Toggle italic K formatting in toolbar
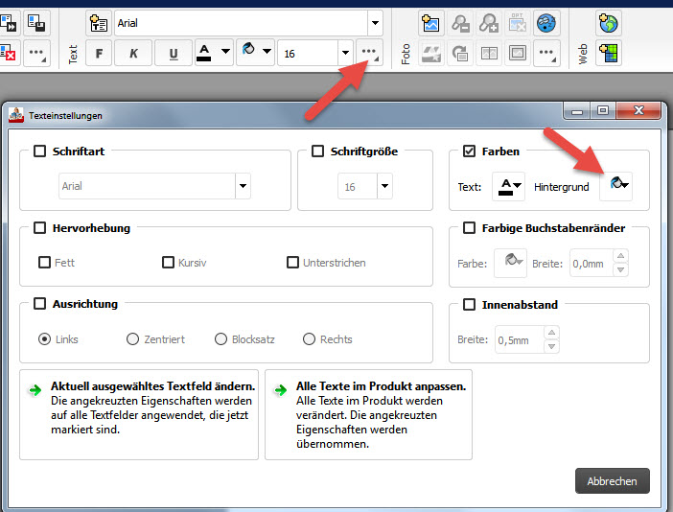The image size is (673, 512). pyautogui.click(x=135, y=53)
